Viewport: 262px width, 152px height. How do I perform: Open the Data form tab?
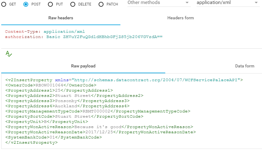(x=244, y=66)
